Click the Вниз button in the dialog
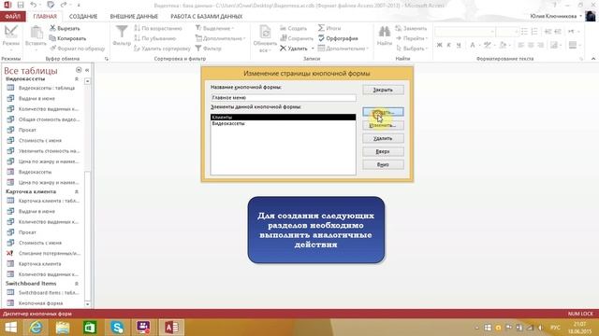The height and width of the screenshot is (336, 599). [x=383, y=164]
